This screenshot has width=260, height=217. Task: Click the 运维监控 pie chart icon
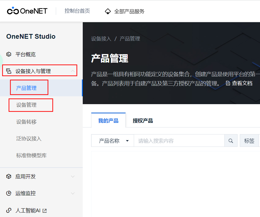coord(8,193)
